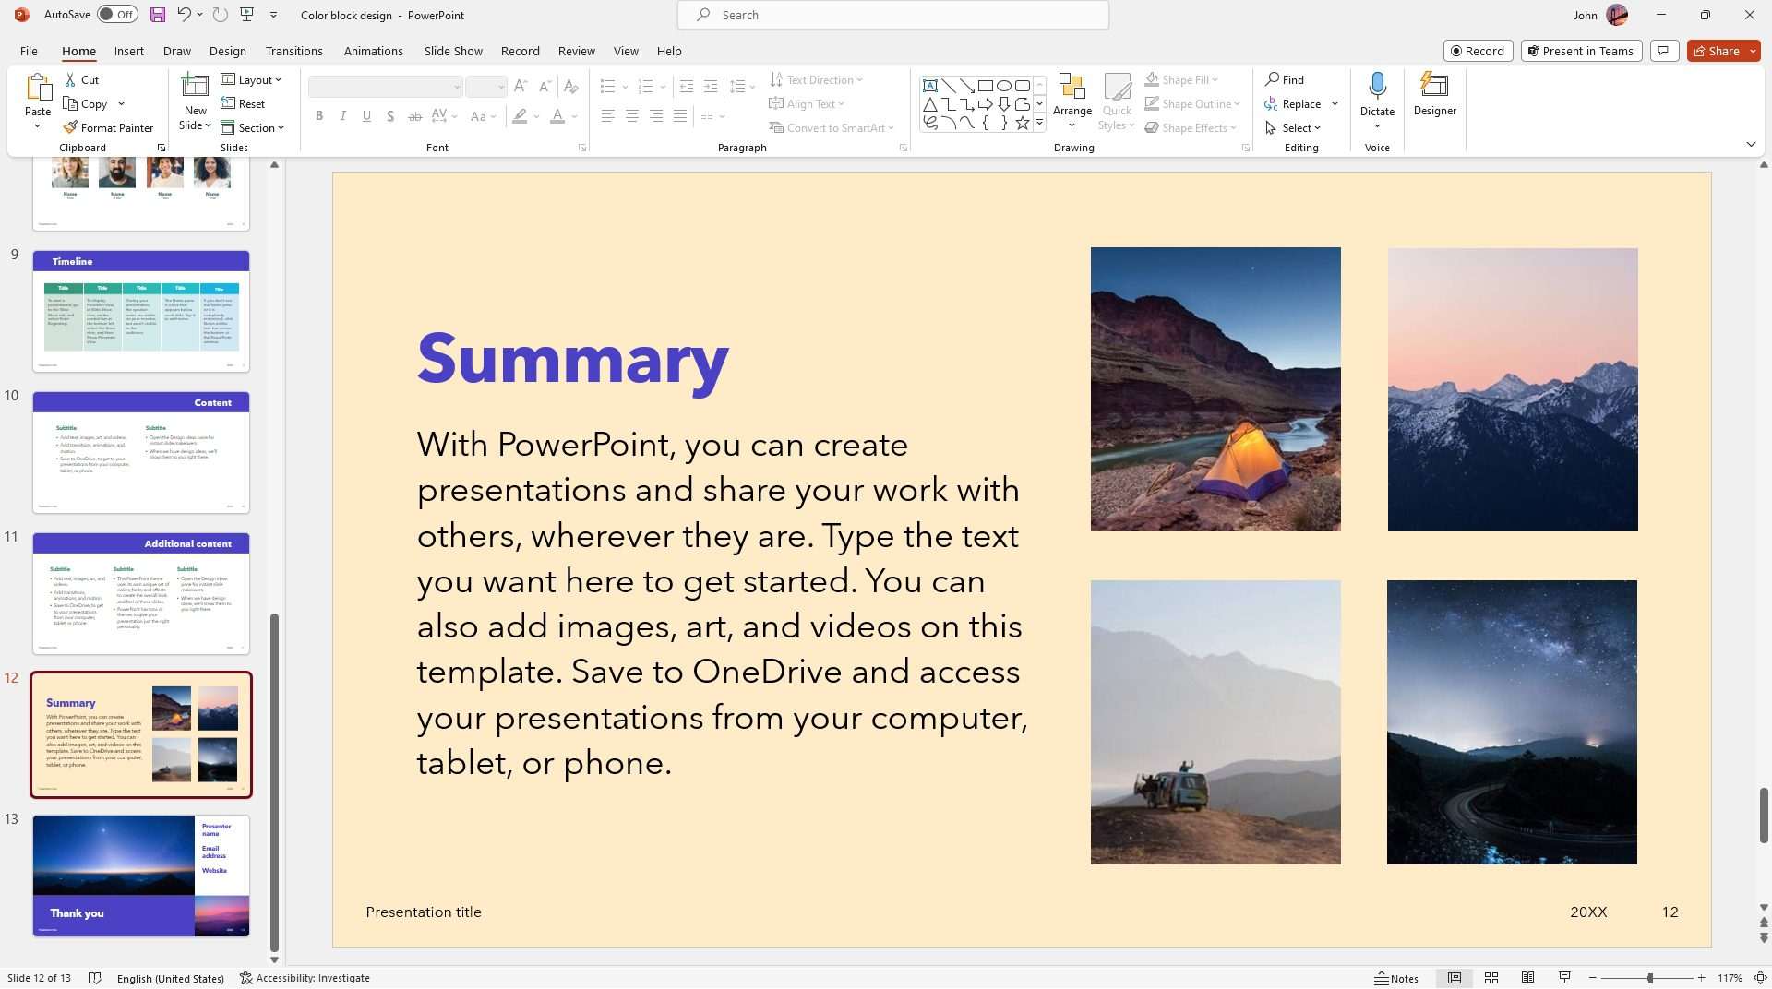Click the Format Painter brush
This screenshot has height=989, width=1772.
click(70, 127)
